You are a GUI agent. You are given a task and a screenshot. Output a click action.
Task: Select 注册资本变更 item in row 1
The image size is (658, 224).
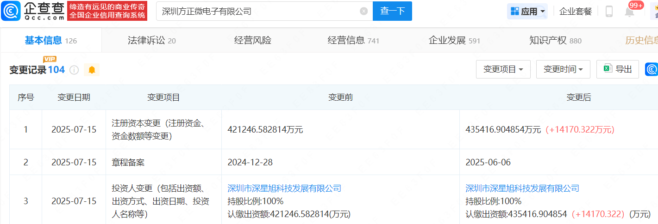[159, 129]
